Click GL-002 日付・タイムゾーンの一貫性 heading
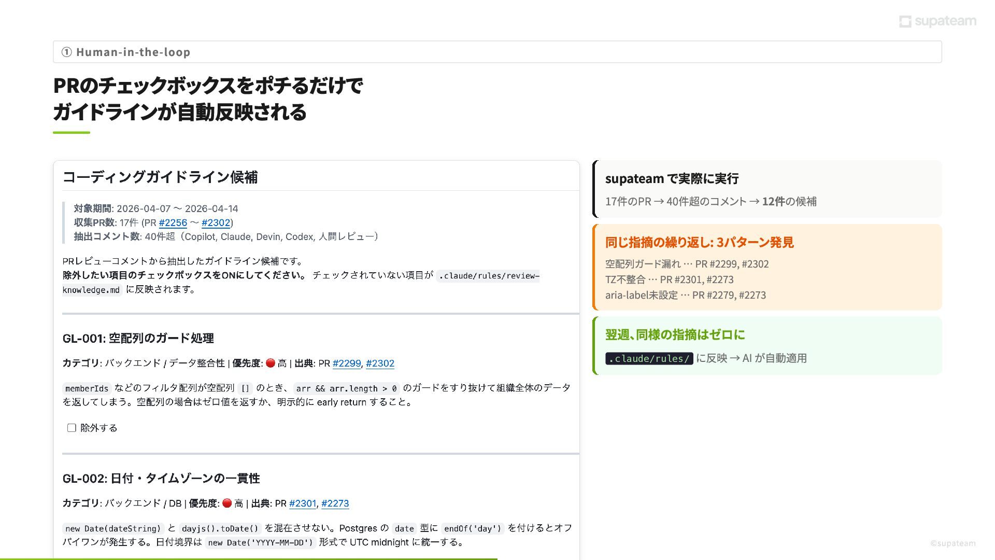 [x=161, y=478]
